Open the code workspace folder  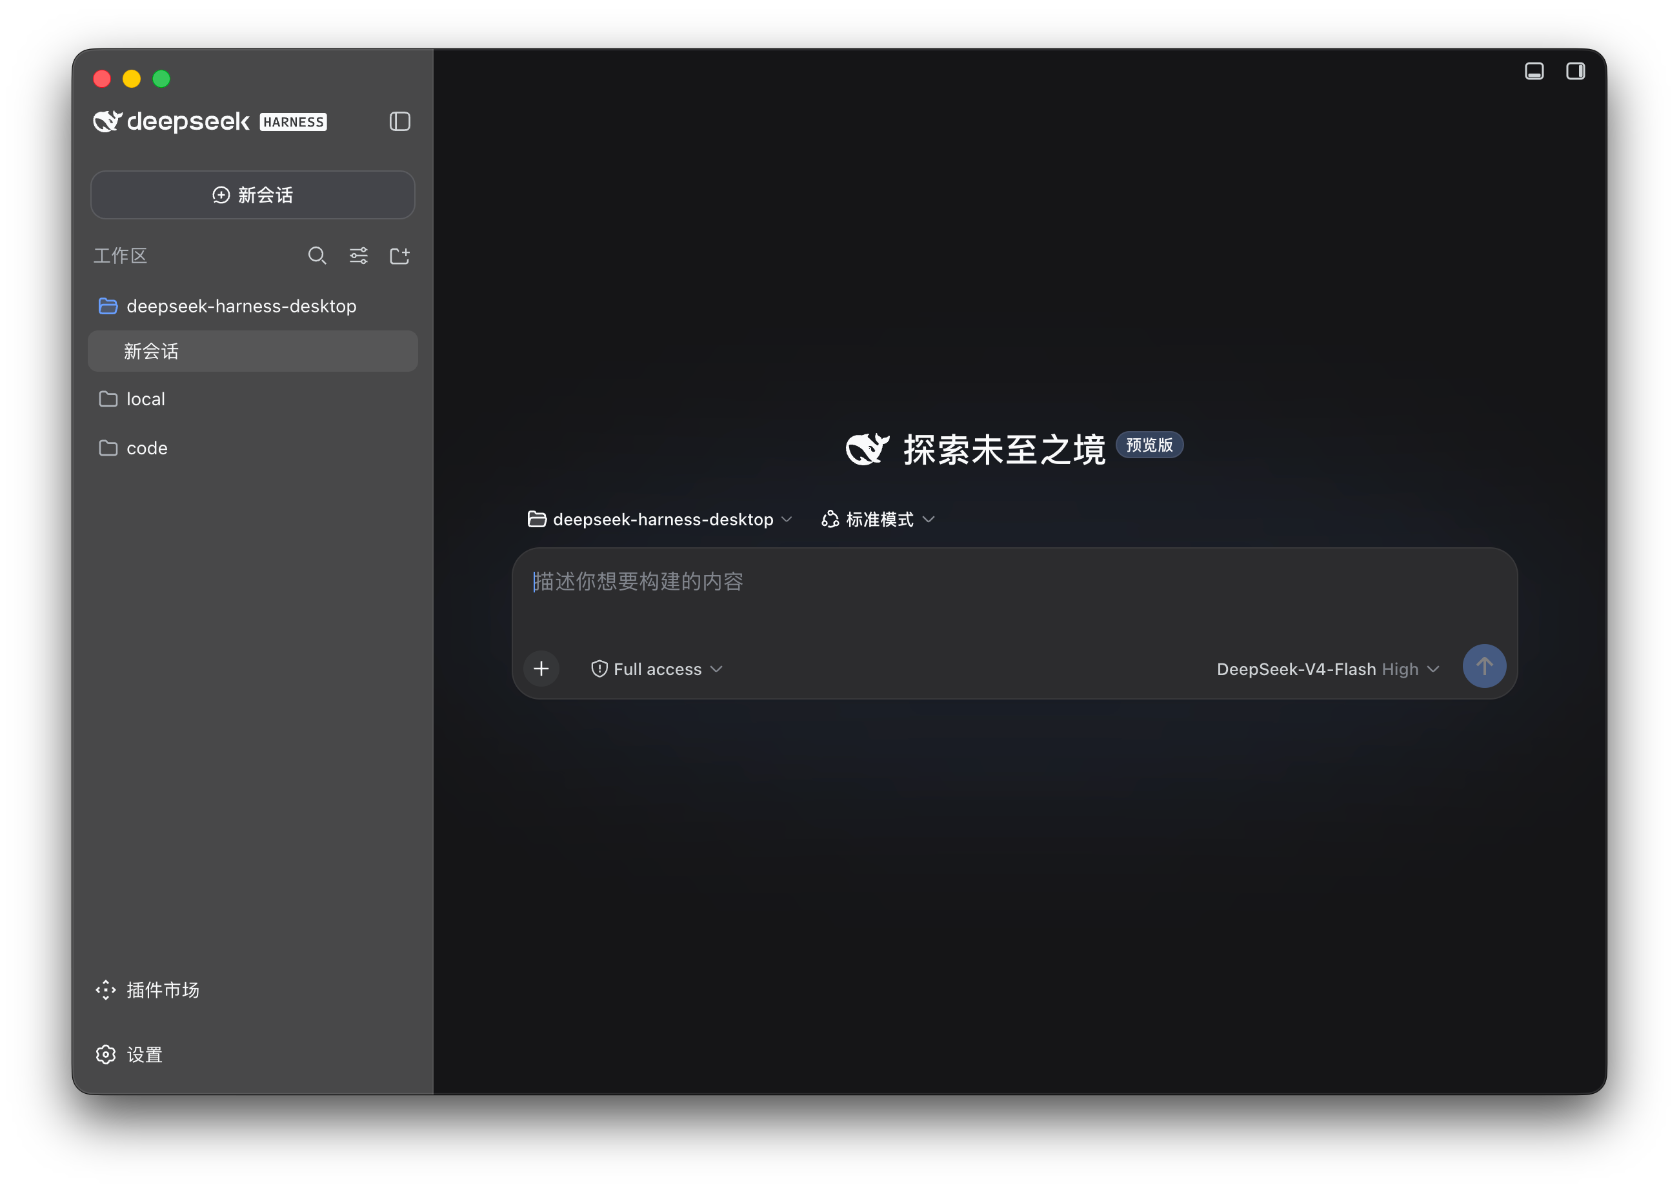pyautogui.click(x=253, y=448)
